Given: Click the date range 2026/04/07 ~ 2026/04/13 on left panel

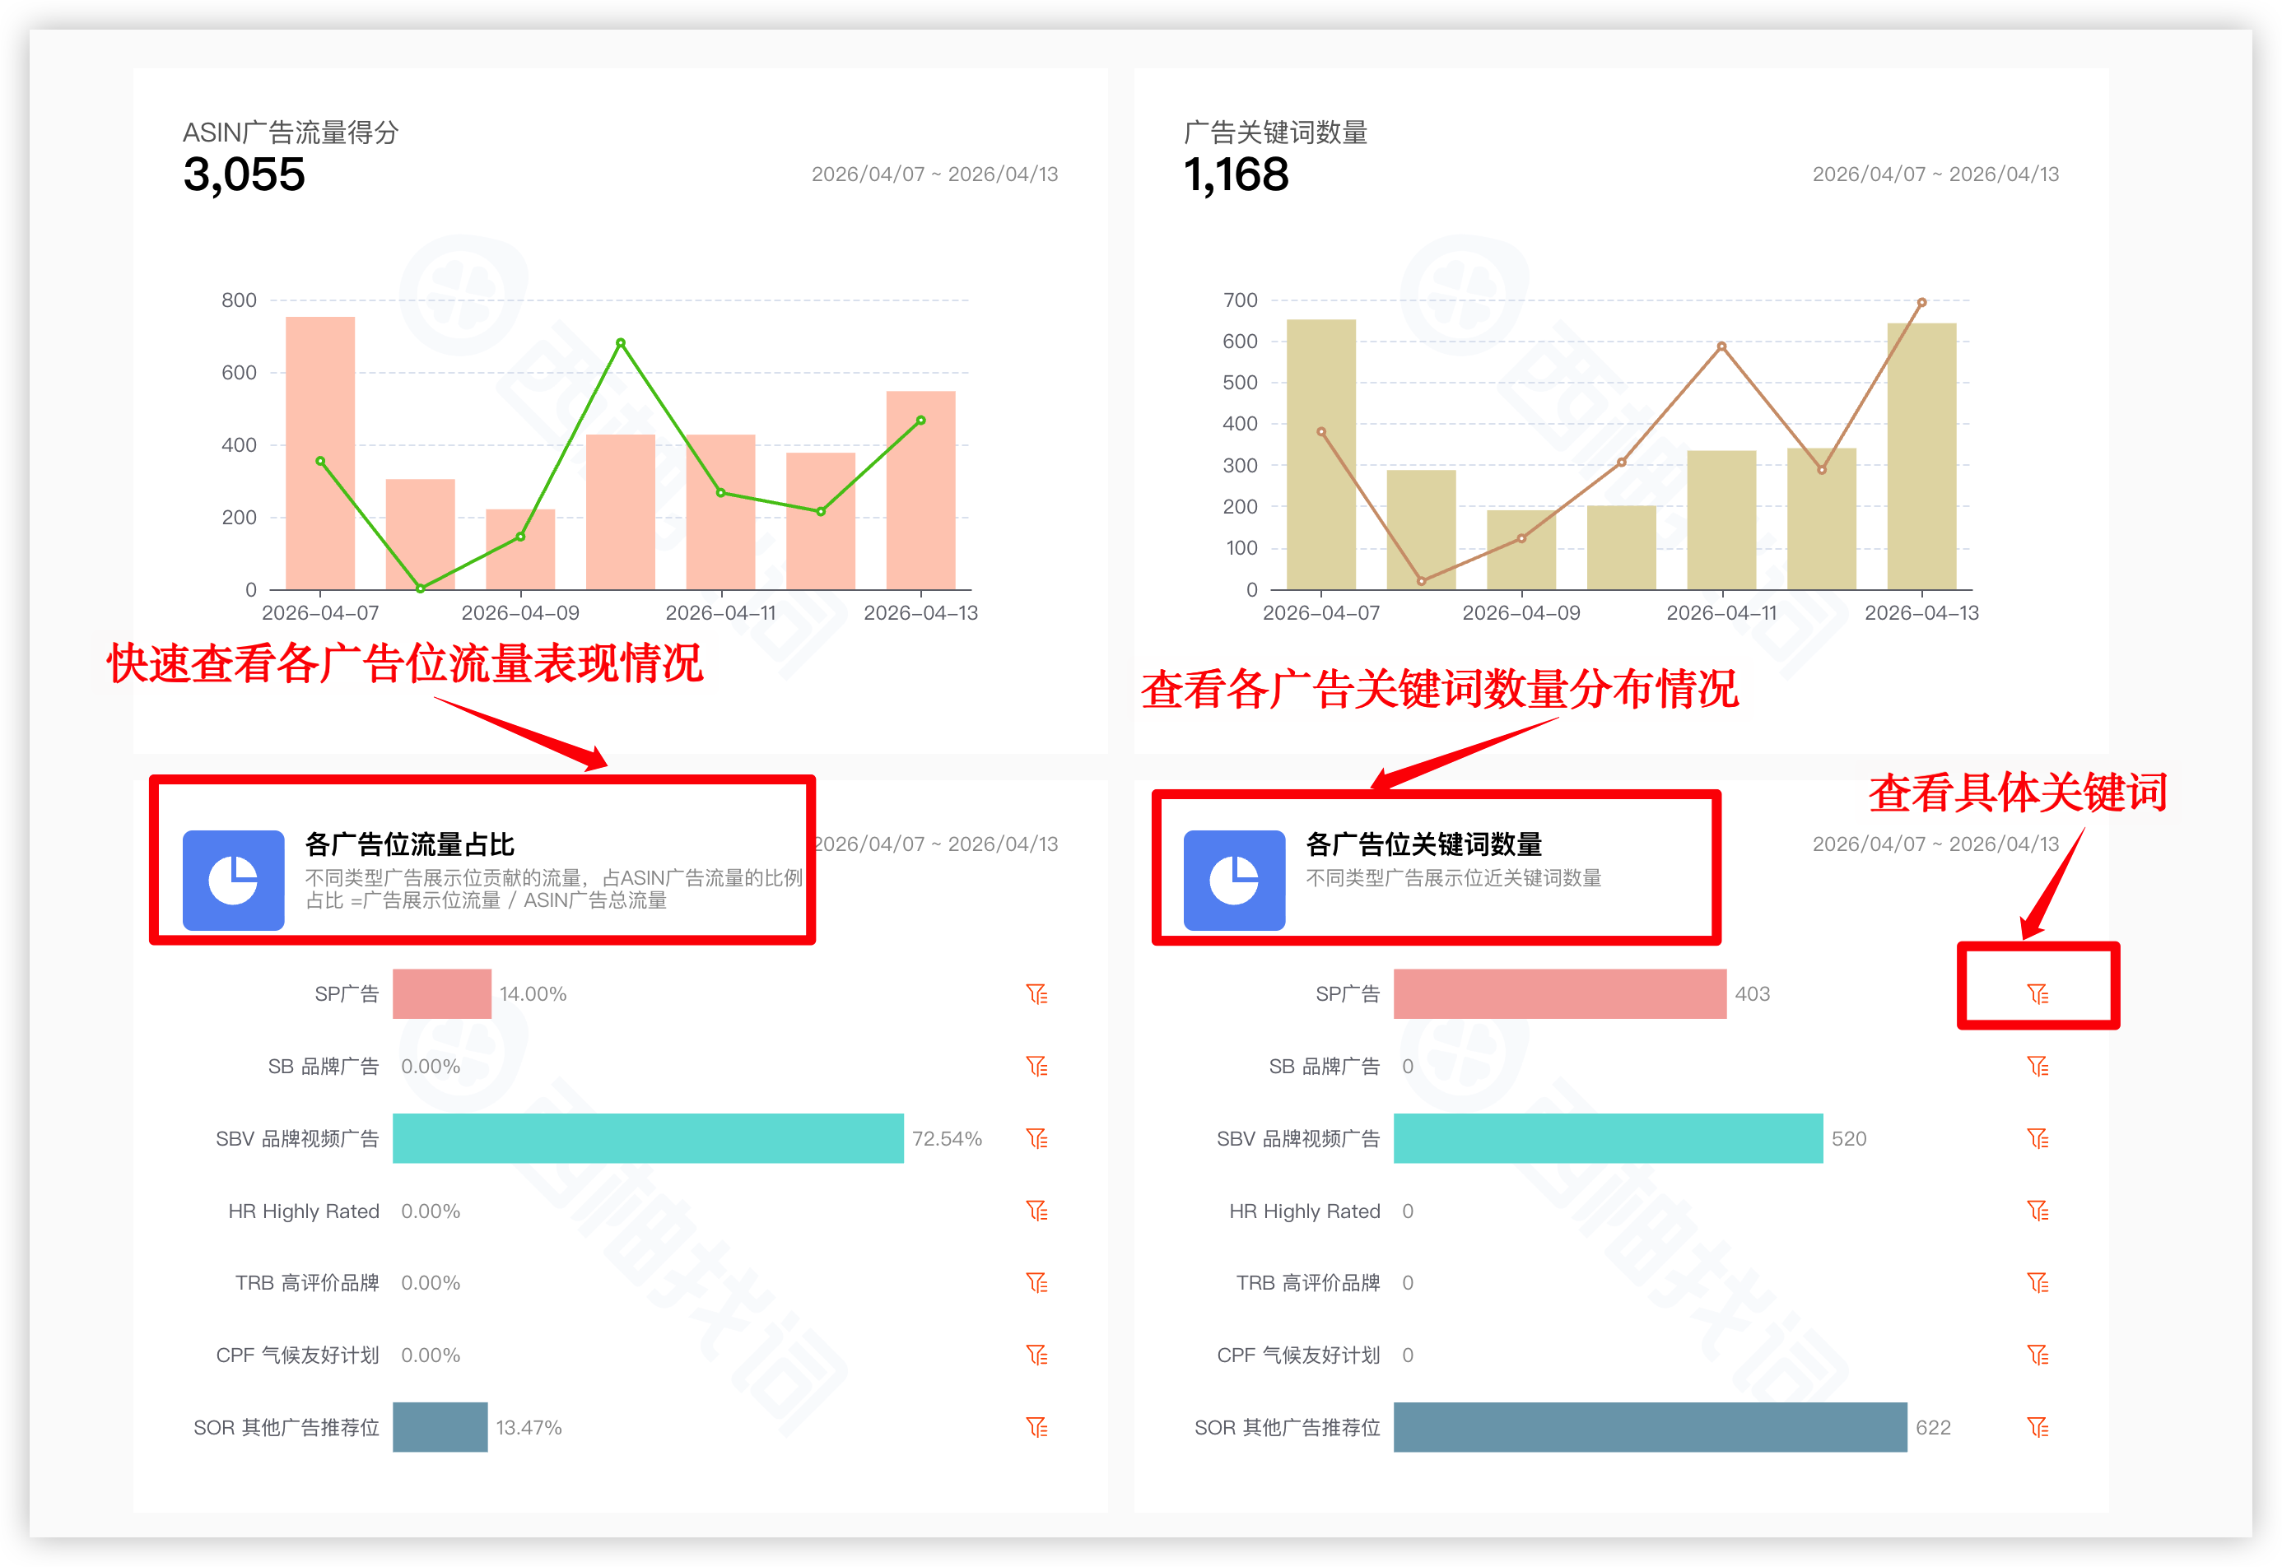Looking at the screenshot, I should click(x=936, y=174).
